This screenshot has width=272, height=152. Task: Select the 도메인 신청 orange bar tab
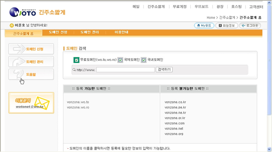(x=58, y=32)
